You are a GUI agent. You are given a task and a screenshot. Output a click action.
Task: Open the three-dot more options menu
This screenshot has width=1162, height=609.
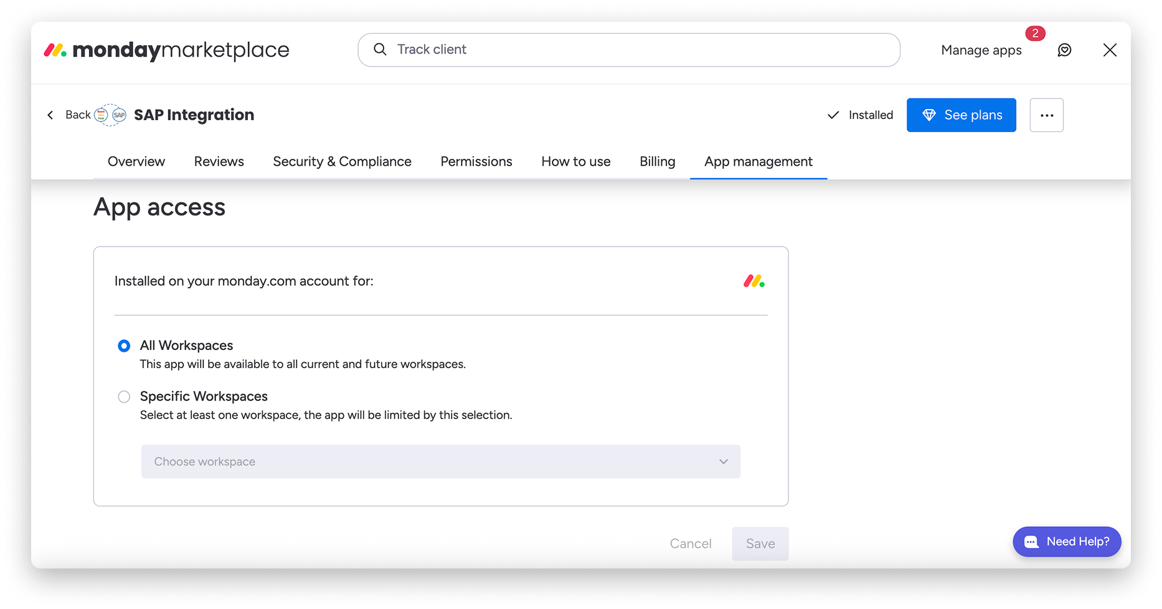pyautogui.click(x=1046, y=115)
